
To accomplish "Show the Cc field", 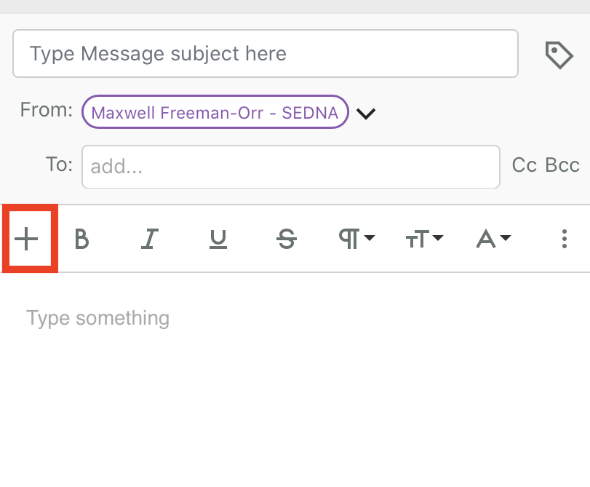I will click(524, 165).
